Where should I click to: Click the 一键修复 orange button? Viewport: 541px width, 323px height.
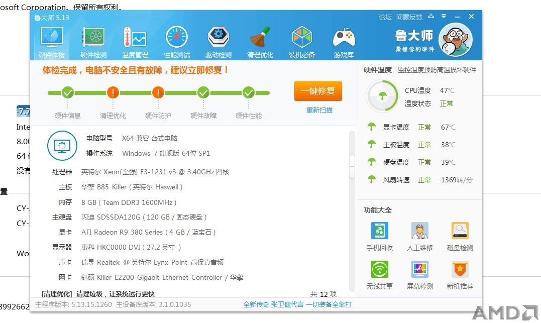click(x=318, y=91)
